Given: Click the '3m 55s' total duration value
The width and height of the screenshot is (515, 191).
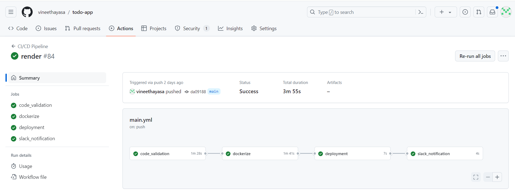Looking at the screenshot, I should click(x=292, y=91).
